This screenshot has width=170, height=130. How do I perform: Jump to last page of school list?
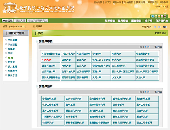click(x=148, y=47)
